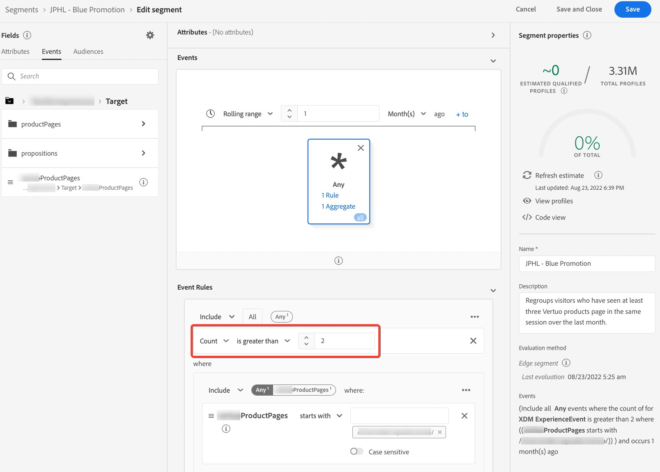Screen dimensions: 660x472
Task: Click View profiles eye icon
Action: pos(527,201)
